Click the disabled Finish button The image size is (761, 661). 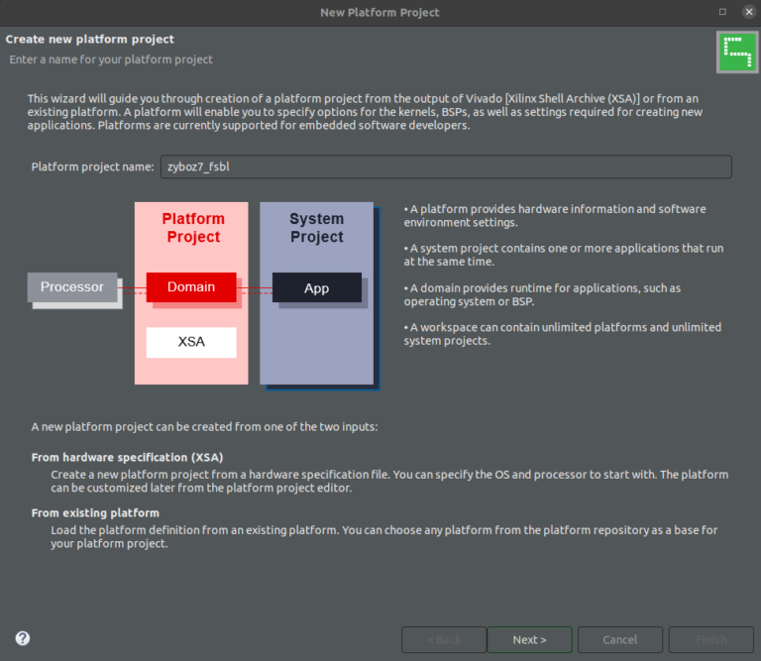(711, 639)
